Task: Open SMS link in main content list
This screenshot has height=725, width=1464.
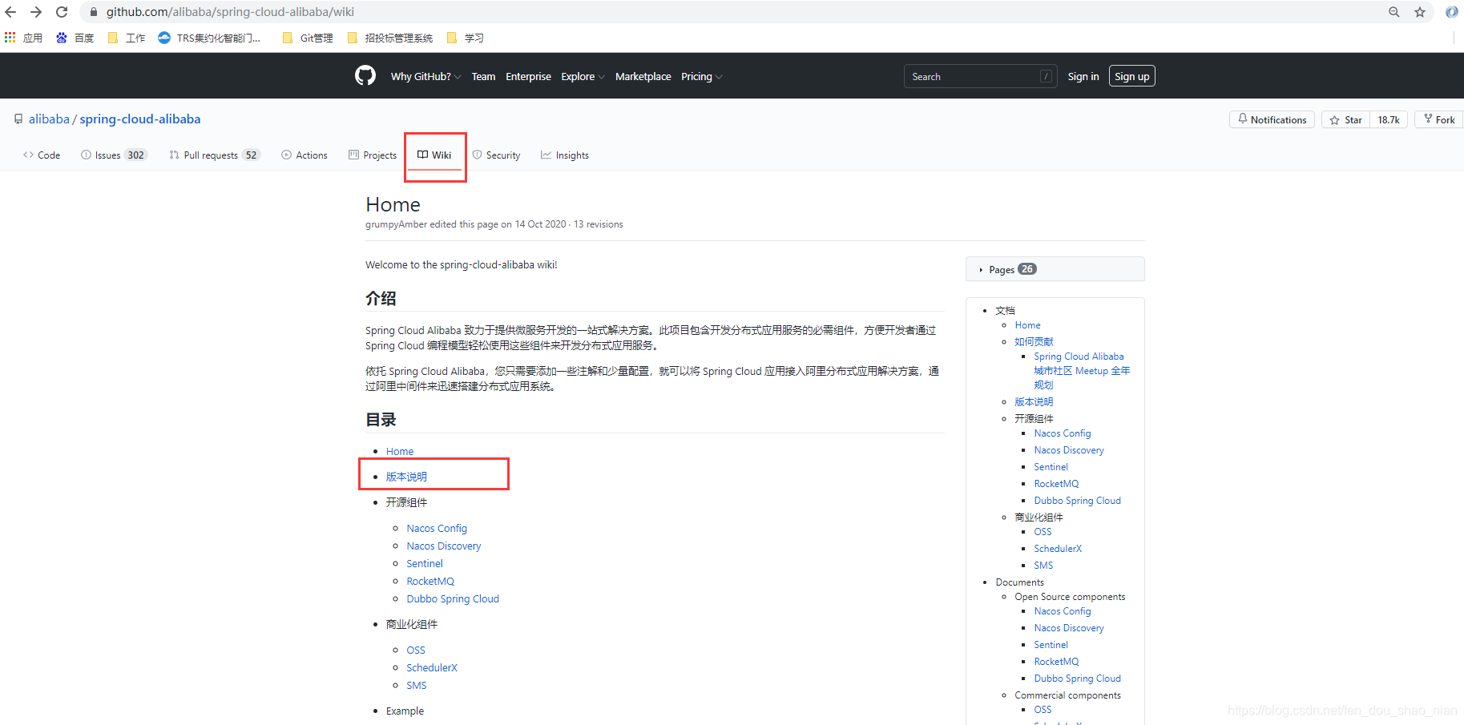Action: [417, 686]
